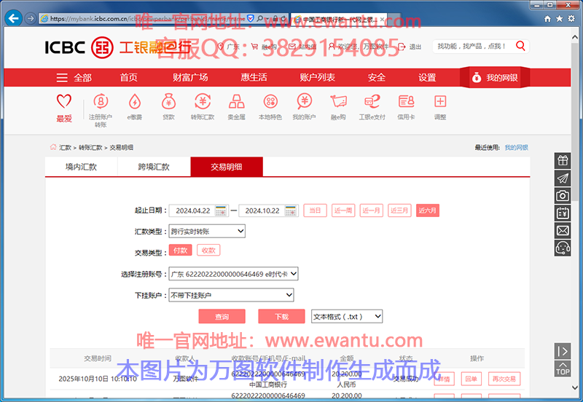Click the paper plane sidebar icon
The width and height of the screenshot is (583, 402).
563,178
